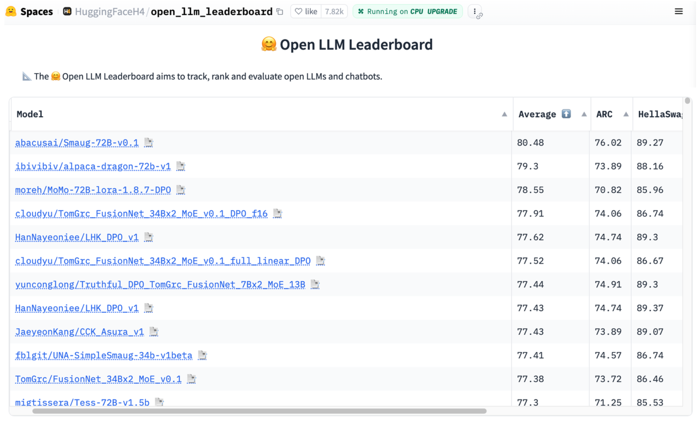This screenshot has height=421, width=698.
Task: Open details icon for full_linear_DPO row
Action: (x=320, y=261)
